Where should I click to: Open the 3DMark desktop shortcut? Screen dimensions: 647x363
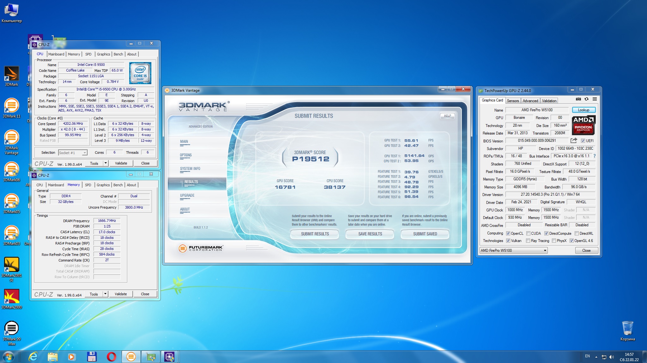[11, 76]
